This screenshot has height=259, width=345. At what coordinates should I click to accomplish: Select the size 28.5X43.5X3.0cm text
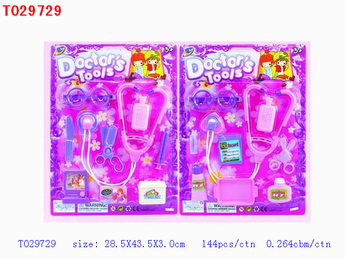129,244
